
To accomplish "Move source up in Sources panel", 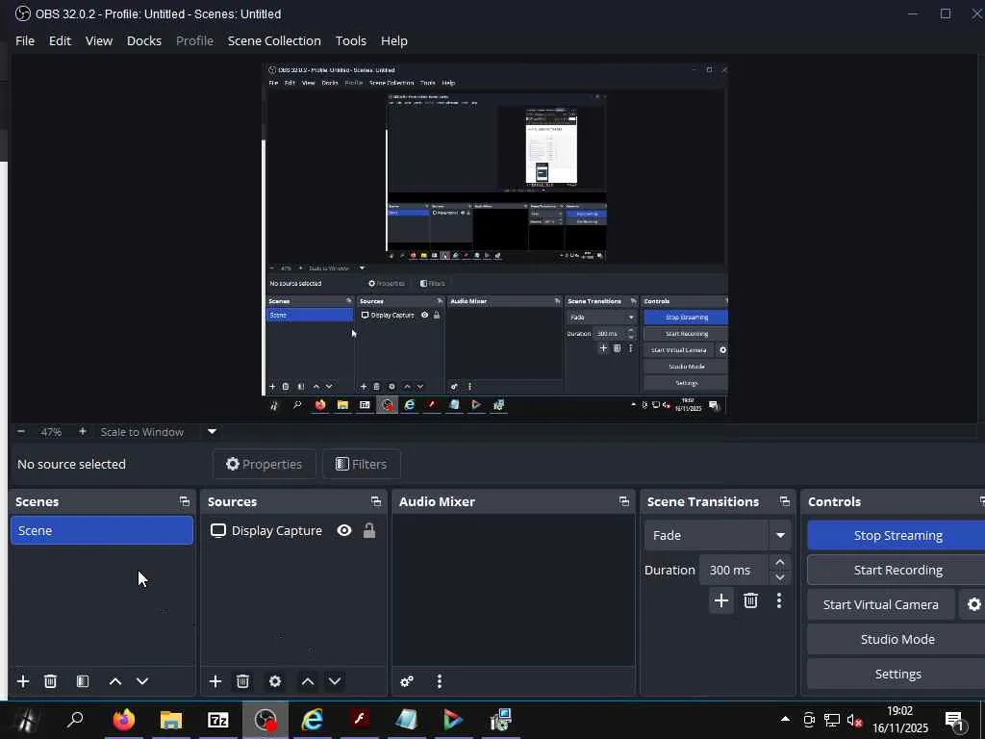I will click(308, 681).
